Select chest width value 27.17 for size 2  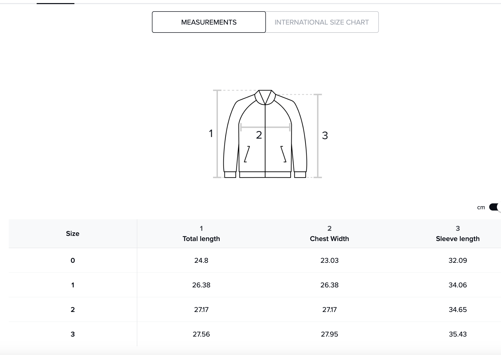click(x=329, y=310)
